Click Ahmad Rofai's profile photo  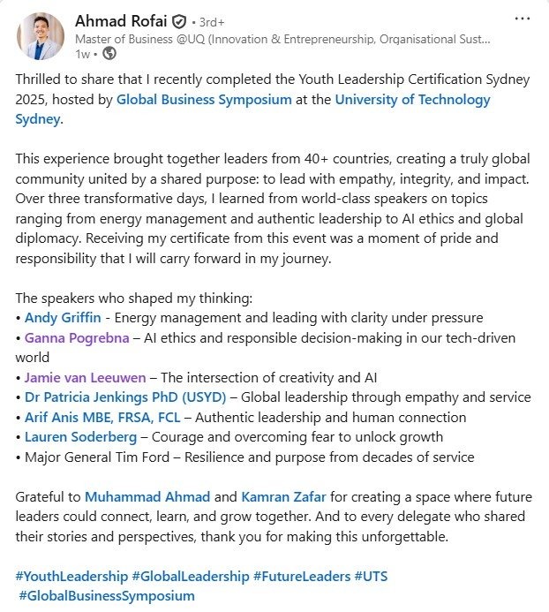click(x=40, y=36)
